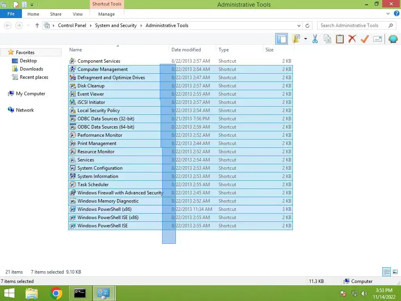Click the Paste clipboard icon
The image size is (401, 301).
(x=340, y=39)
